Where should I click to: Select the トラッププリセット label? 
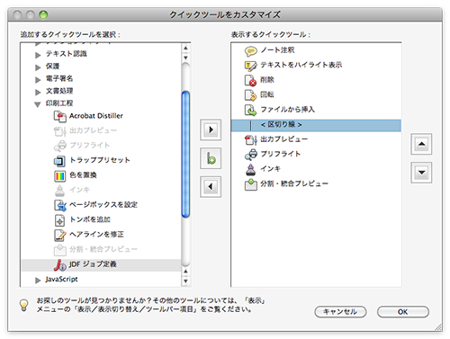point(100,160)
